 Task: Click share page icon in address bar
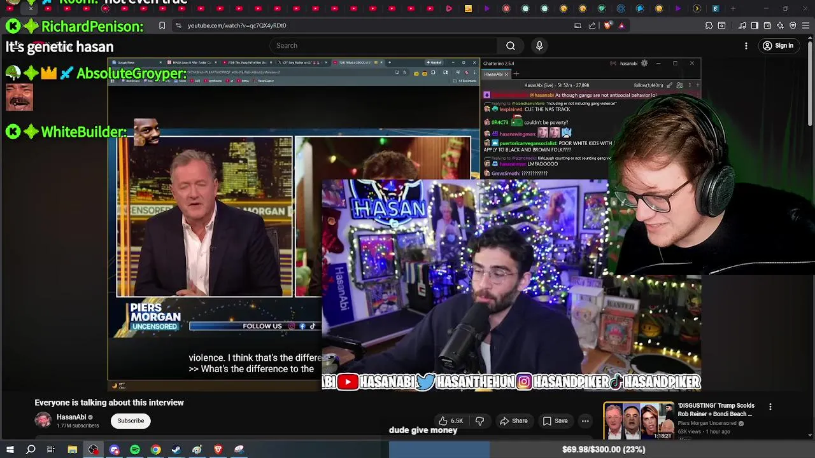point(592,25)
